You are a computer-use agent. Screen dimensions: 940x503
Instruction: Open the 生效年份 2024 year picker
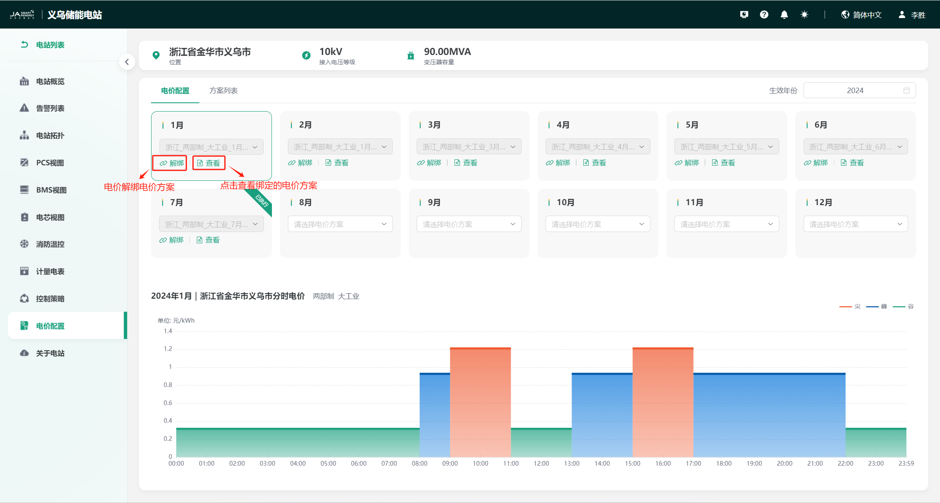coord(859,91)
